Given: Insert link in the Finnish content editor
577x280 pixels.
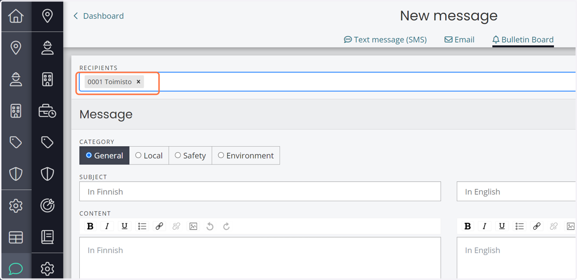Looking at the screenshot, I should pyautogui.click(x=159, y=226).
